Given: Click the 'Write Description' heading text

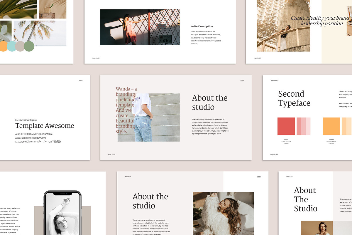Looking at the screenshot, I should tap(202, 26).
